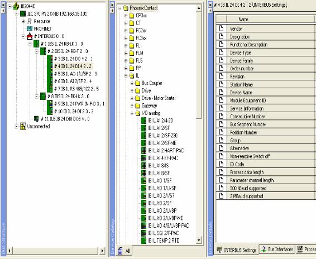Screen dimensions: 316x259
Task: Select #7 IB IL RS 485/422 2.5
Action: click(x=76, y=89)
